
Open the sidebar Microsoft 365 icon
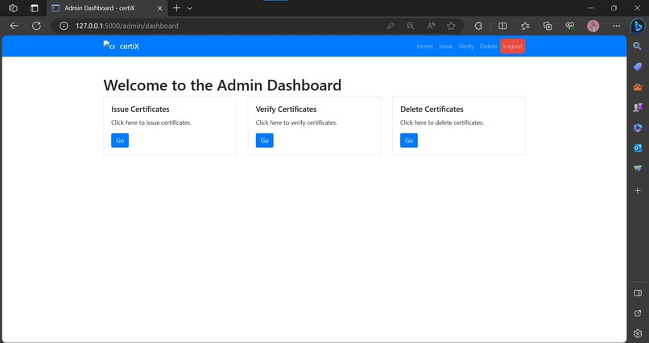tap(638, 128)
